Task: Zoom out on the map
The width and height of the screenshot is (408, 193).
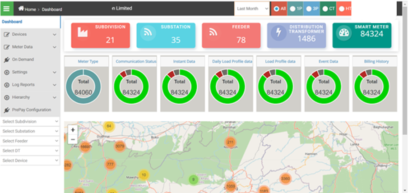Action: 73,139
